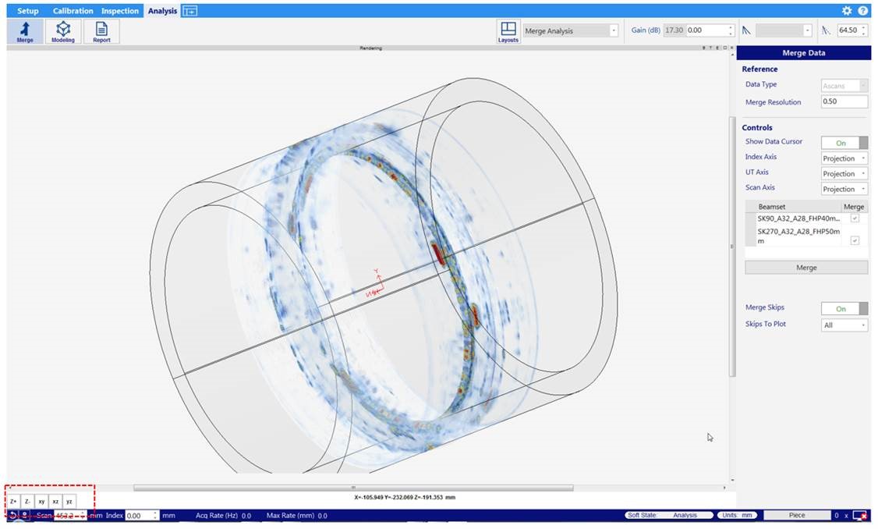The height and width of the screenshot is (529, 878).
Task: Click the help question mark icon
Action: 863,11
